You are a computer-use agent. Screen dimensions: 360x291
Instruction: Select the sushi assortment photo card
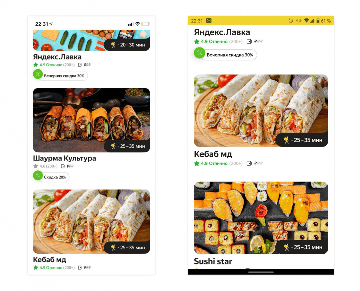(261, 218)
